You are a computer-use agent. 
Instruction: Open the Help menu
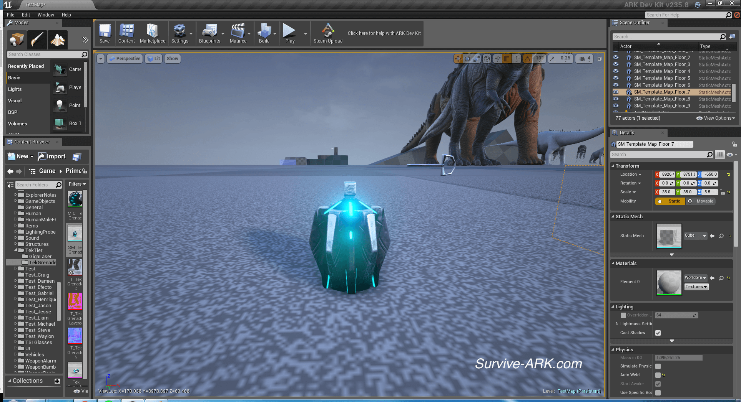coord(66,15)
